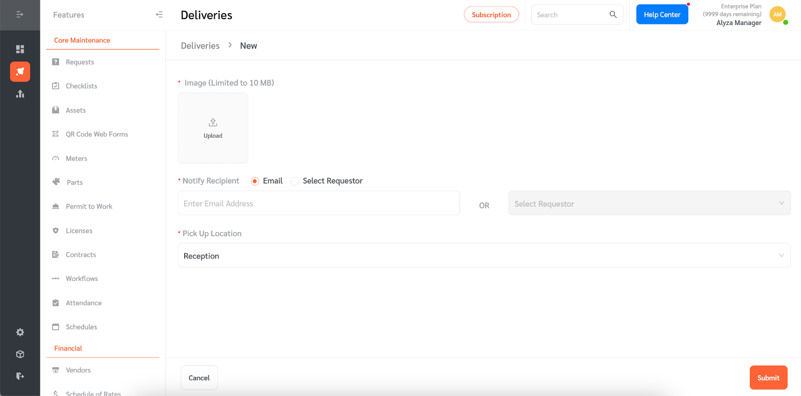Screen dimensions: 801x396
Task: Click the Upload image box
Action: coord(213,128)
